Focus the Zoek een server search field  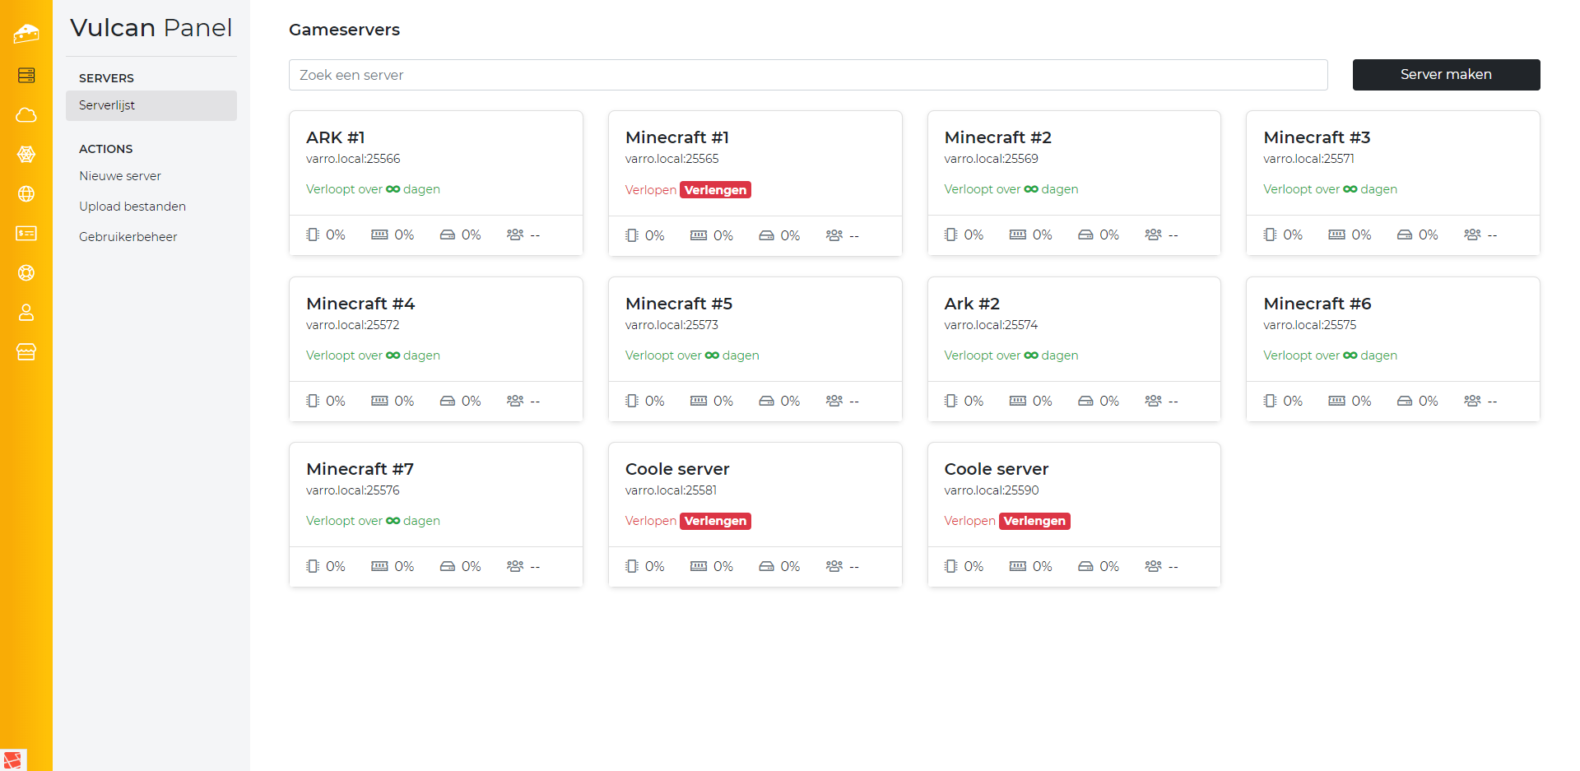pos(807,75)
